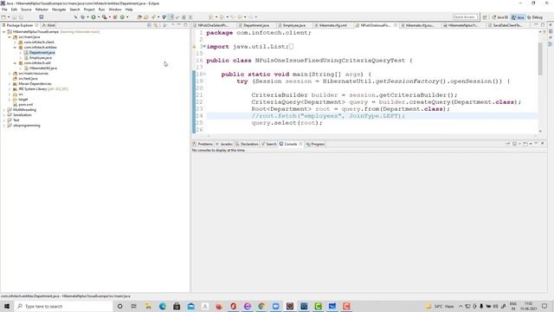Click the Open Perspective icon
The height and width of the screenshot is (312, 554).
pyautogui.click(x=485, y=17)
